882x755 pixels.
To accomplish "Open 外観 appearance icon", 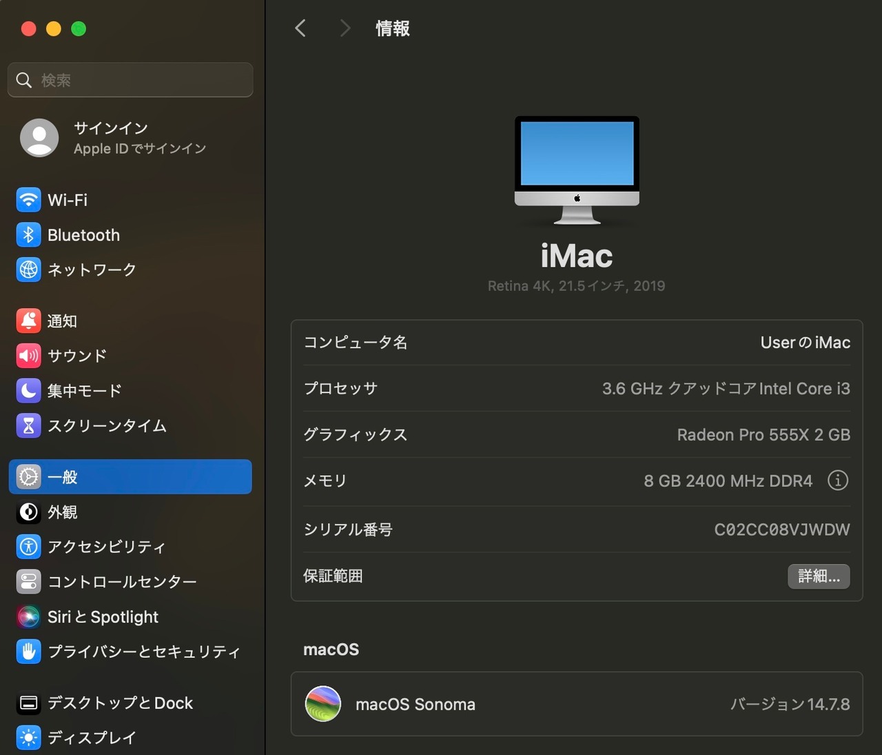I will (28, 512).
